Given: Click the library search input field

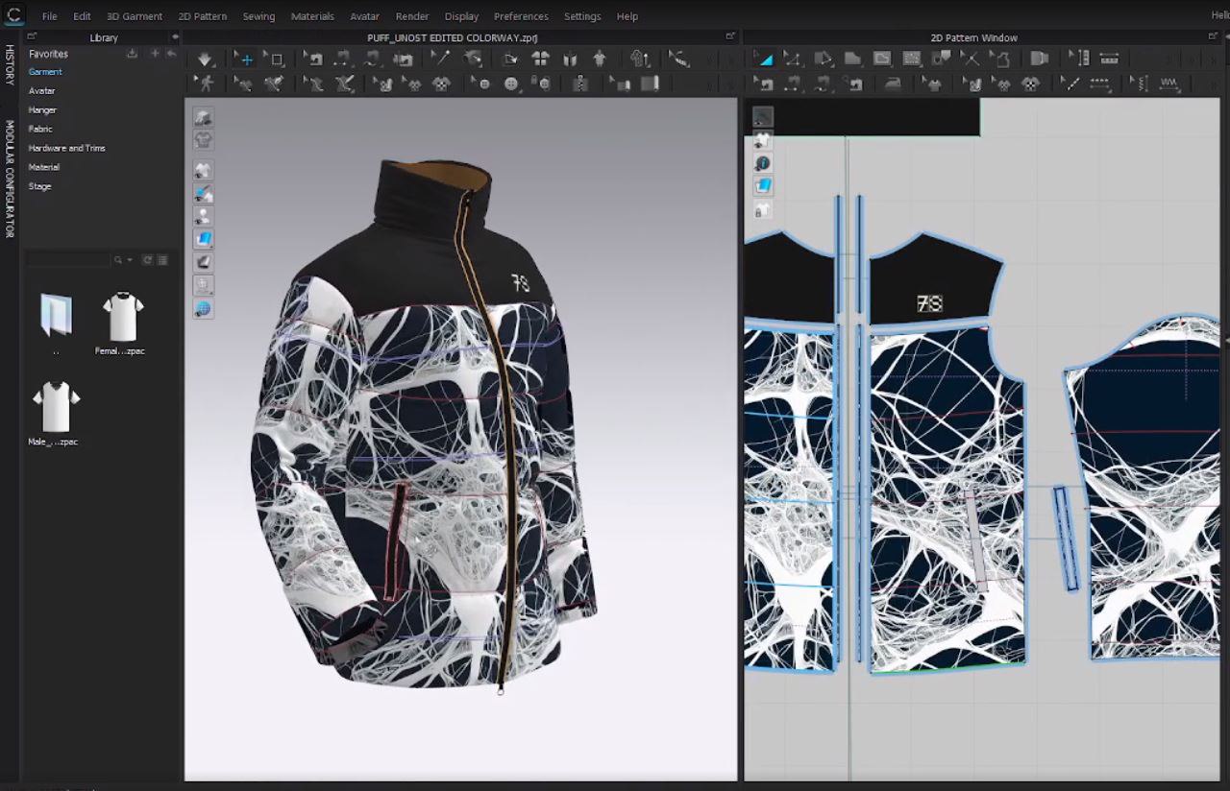Looking at the screenshot, I should tap(68, 260).
